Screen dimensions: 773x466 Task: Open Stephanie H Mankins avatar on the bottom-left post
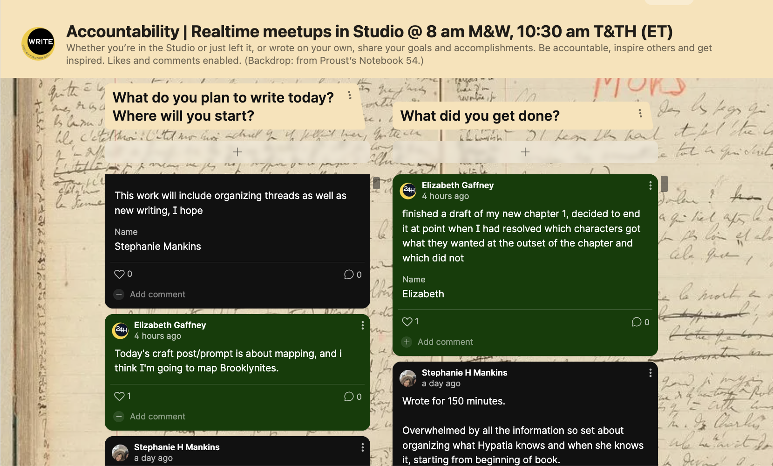coord(121,452)
